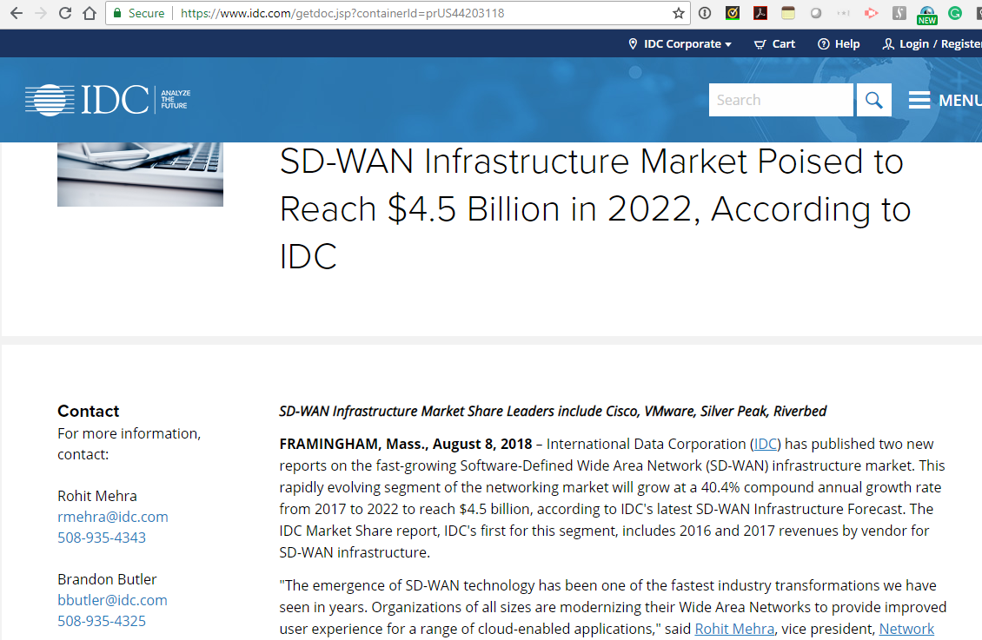Screen dimensions: 982x640
Task: Focus the Search input field
Action: tap(780, 100)
